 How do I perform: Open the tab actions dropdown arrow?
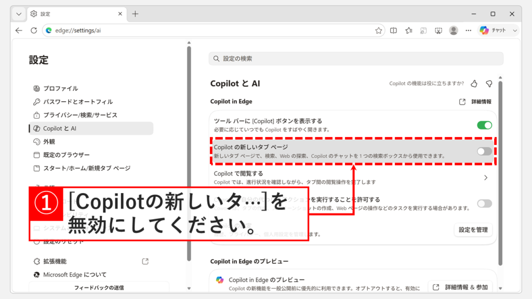(19, 14)
